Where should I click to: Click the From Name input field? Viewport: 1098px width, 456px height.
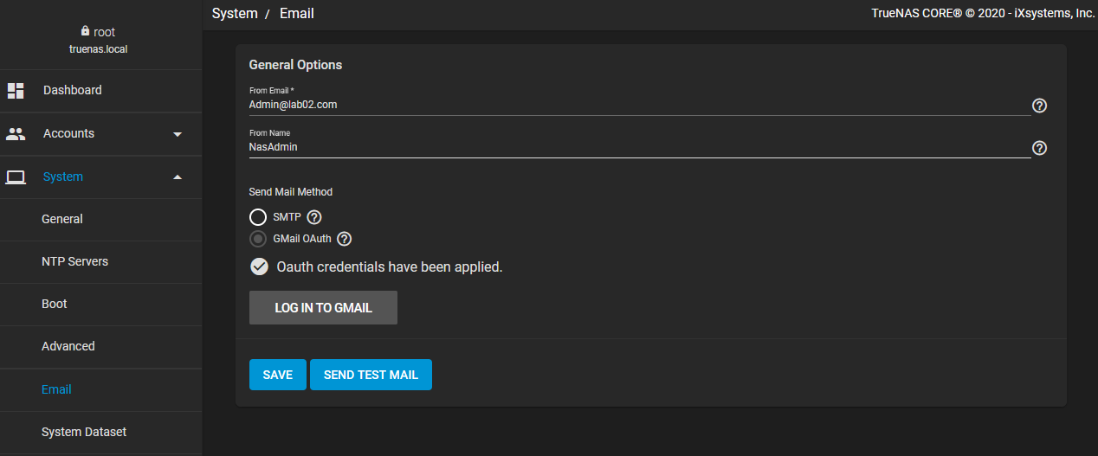pyautogui.click(x=639, y=147)
